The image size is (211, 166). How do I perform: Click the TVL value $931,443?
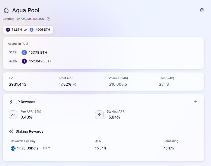click(17, 84)
